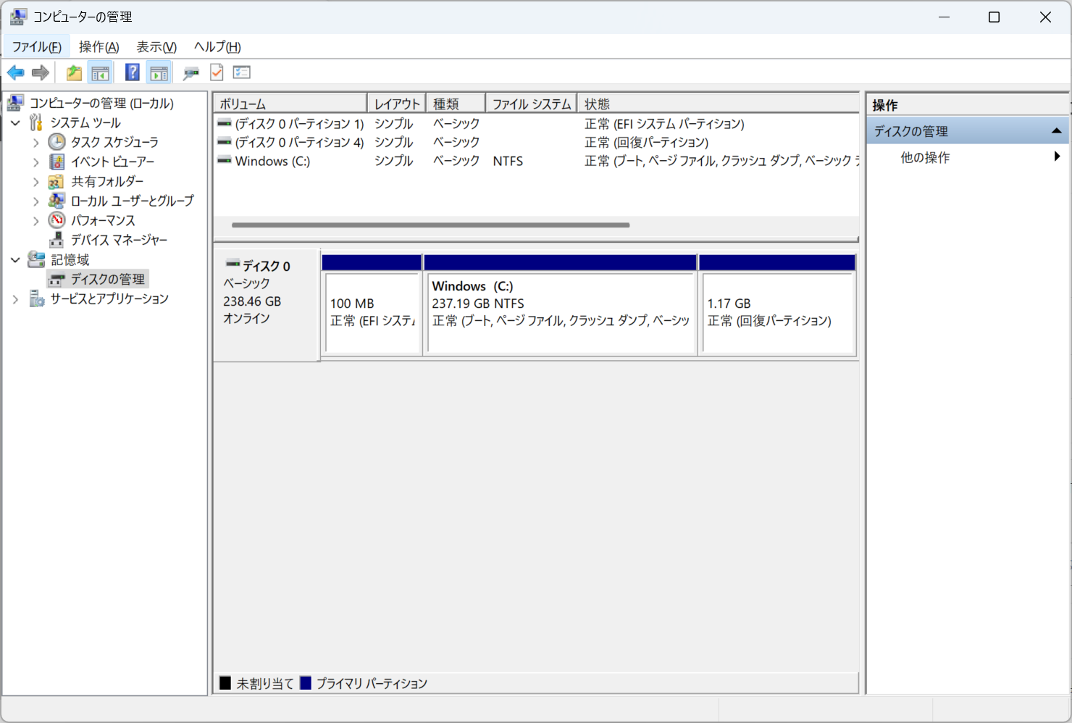The image size is (1072, 723).
Task: Open the File menu
Action: pyautogui.click(x=36, y=47)
